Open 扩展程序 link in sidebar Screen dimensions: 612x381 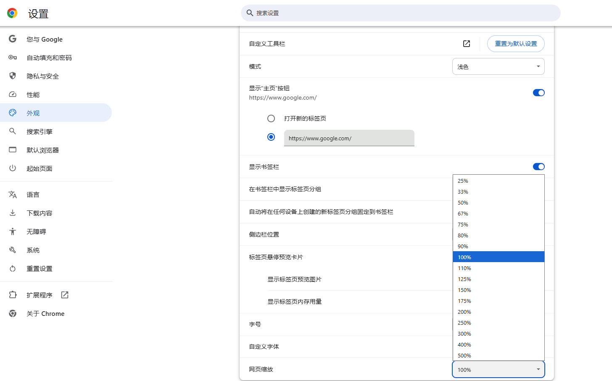56,295
